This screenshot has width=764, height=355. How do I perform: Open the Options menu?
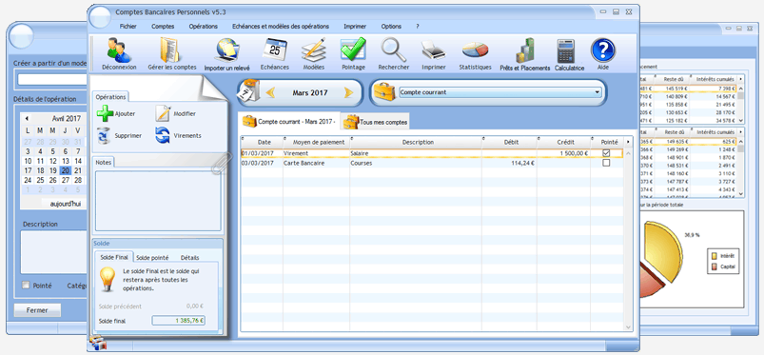coord(391,27)
